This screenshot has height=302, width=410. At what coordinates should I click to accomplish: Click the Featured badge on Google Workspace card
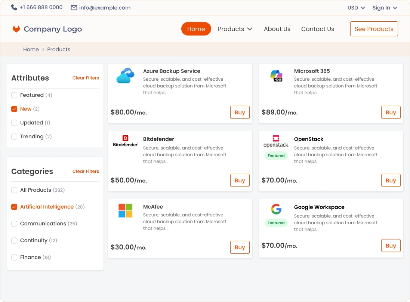[x=276, y=223]
